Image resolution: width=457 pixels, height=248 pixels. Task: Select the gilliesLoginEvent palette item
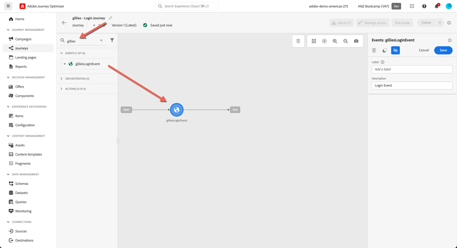click(x=87, y=64)
